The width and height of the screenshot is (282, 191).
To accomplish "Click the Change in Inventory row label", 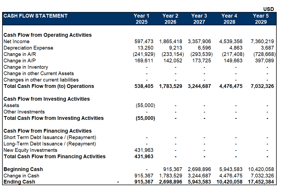I will [x=26, y=67].
